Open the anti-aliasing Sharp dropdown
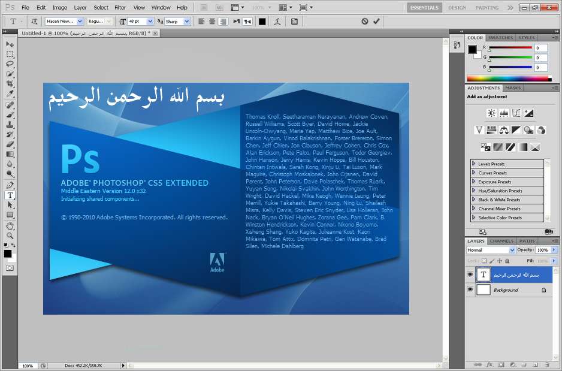Screen dimensions: 562x371 (x=177, y=22)
